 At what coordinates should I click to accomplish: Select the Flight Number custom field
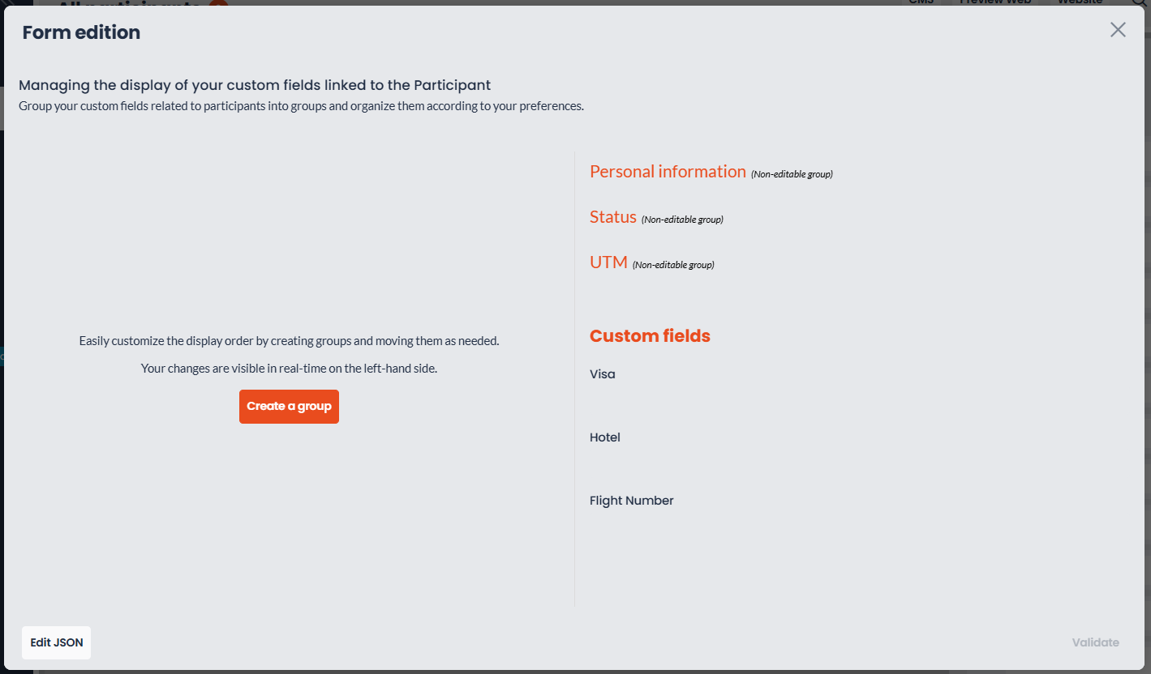[x=632, y=501]
